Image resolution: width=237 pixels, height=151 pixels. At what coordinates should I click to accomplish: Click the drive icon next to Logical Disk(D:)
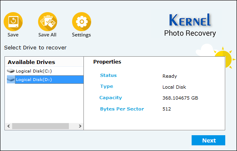point(11,79)
